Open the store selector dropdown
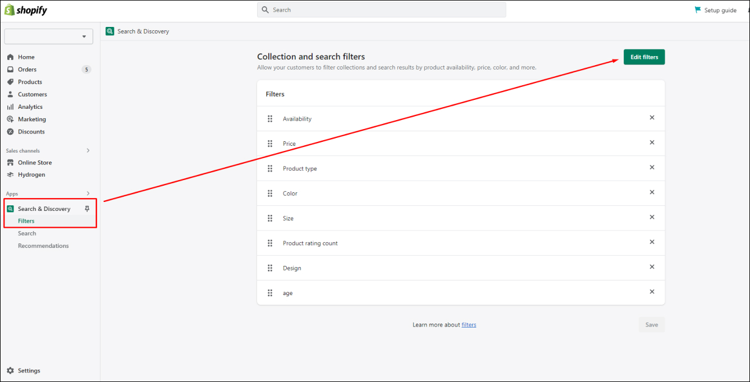 point(49,36)
